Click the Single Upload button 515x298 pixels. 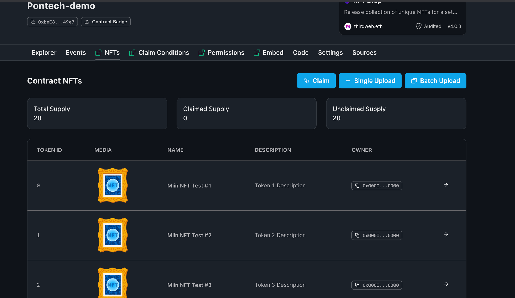point(370,81)
